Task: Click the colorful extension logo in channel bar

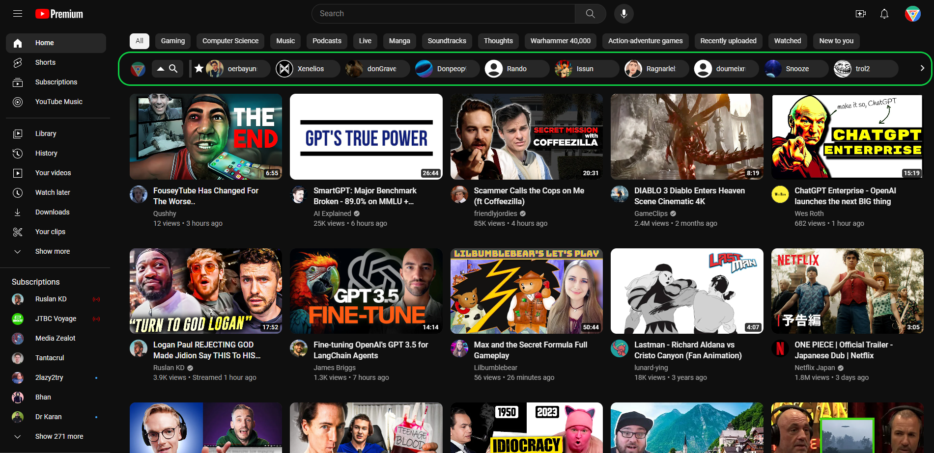Action: point(138,69)
